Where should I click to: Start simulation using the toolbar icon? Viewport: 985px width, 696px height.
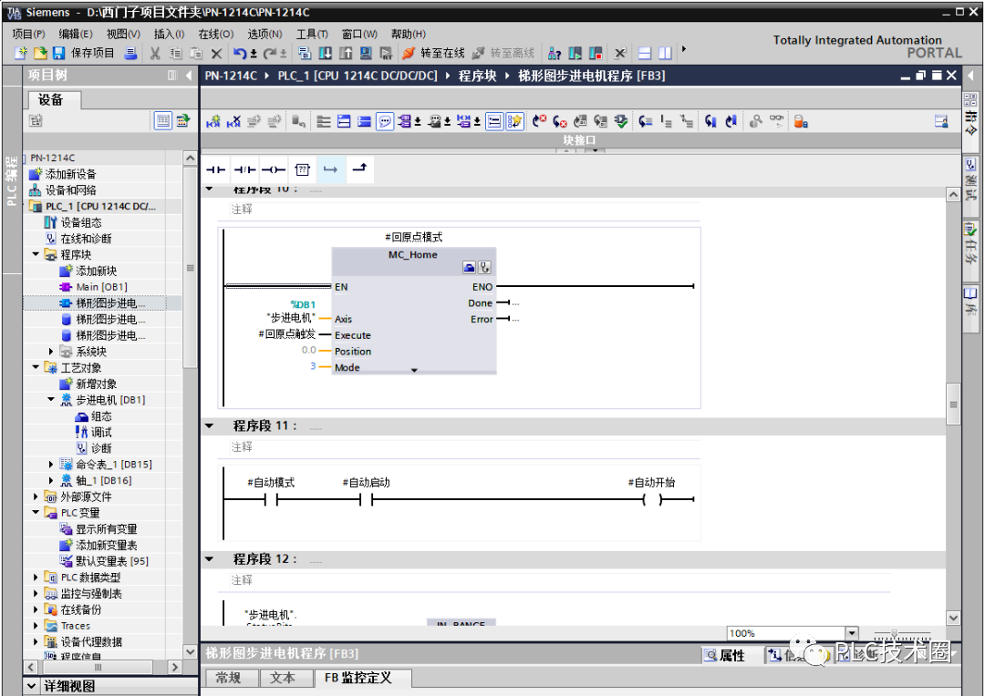pos(366,54)
